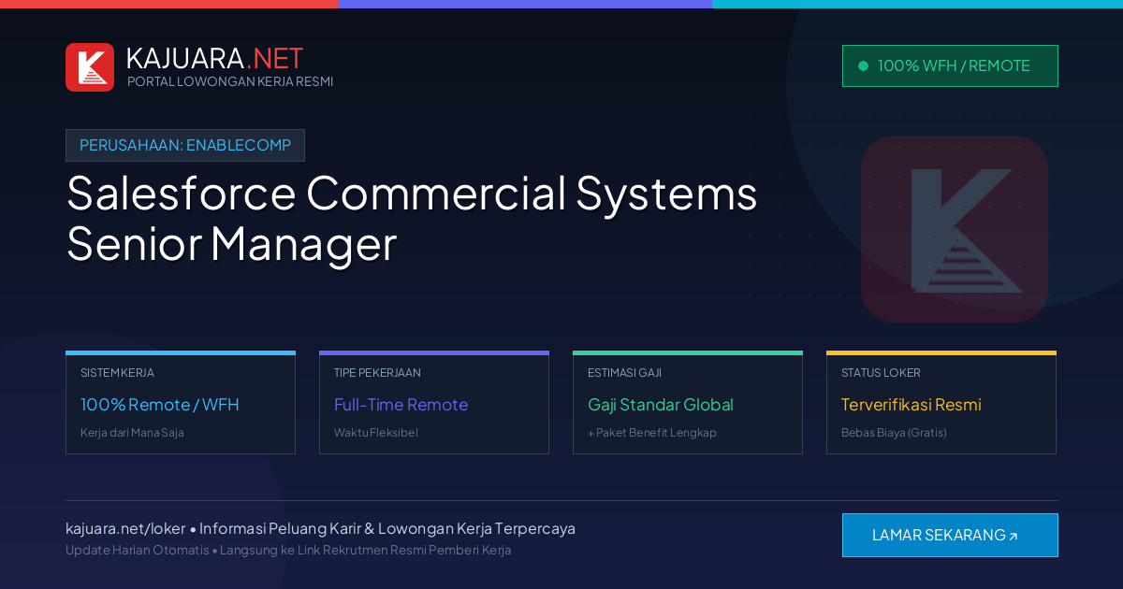Click the PORTAL LOWONGAN KERJA RESMI tagline

click(x=230, y=81)
